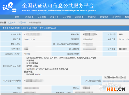This screenshot has height=95, width=129.
Task: Click the 法人注册号 label cell
Action: click(x=66, y=49)
